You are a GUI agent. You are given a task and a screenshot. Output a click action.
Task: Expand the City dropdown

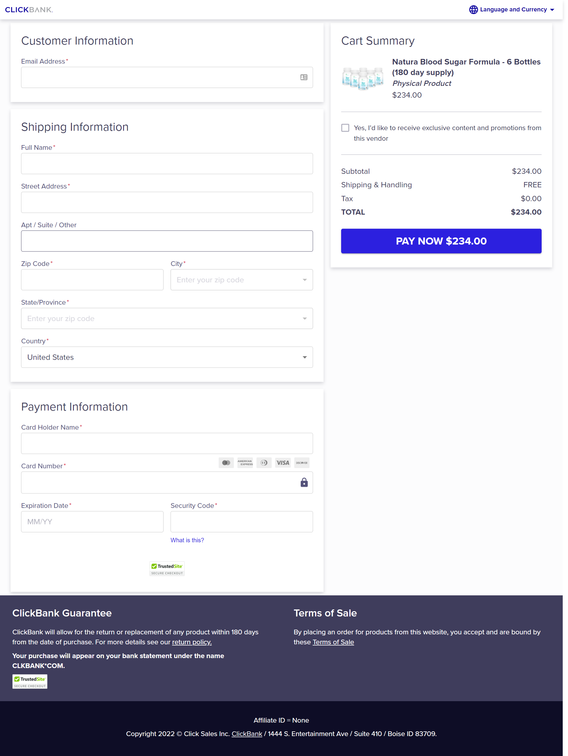coord(241,280)
